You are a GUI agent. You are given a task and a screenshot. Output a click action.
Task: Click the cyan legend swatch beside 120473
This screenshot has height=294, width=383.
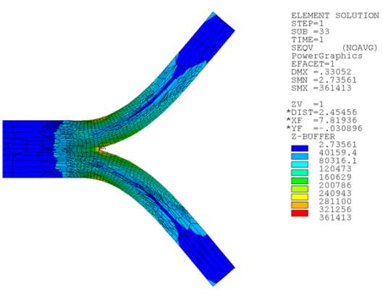point(300,164)
